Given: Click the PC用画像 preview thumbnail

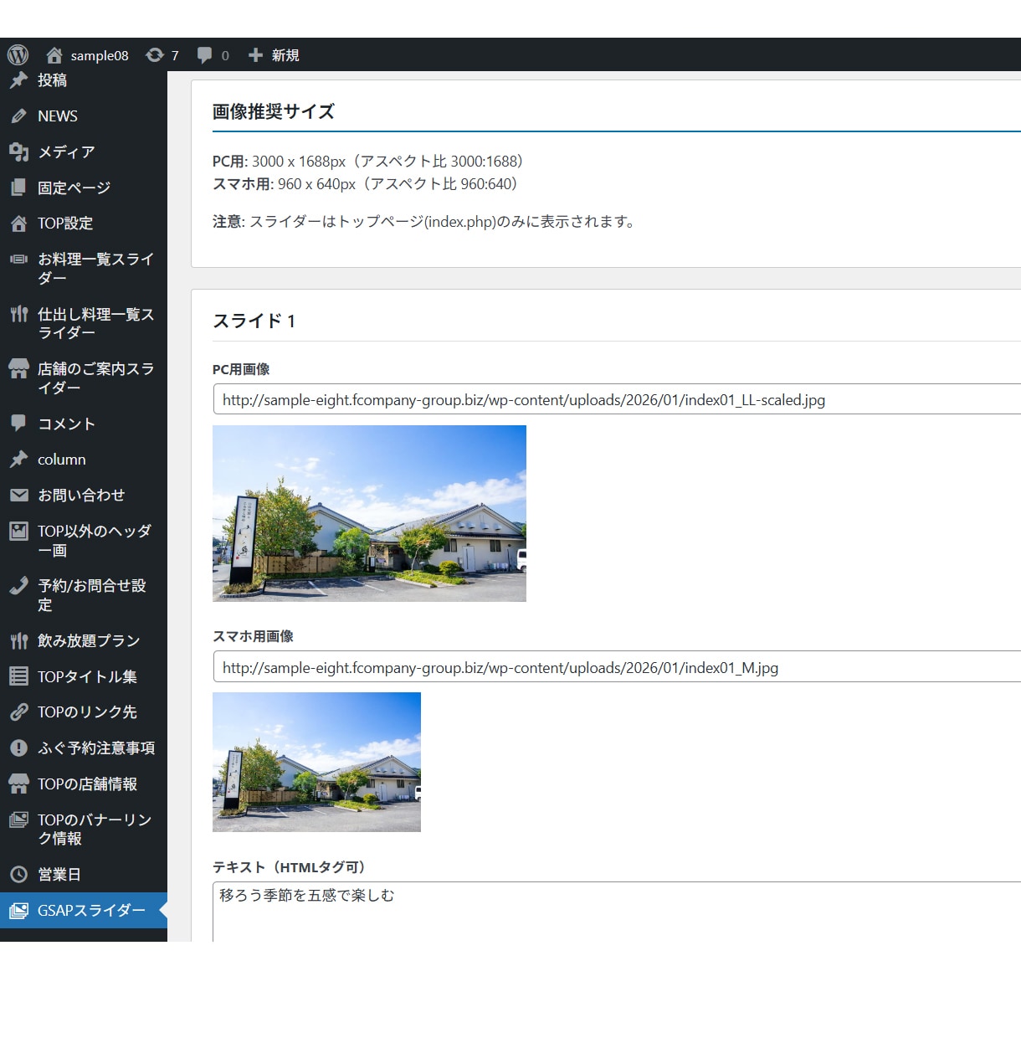Looking at the screenshot, I should (x=369, y=513).
